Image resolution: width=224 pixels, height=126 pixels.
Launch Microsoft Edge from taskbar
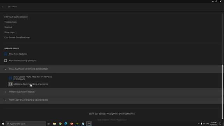[66, 124]
